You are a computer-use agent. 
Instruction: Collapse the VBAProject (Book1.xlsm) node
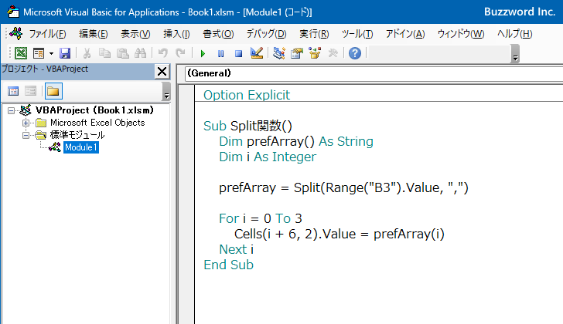pos(11,110)
